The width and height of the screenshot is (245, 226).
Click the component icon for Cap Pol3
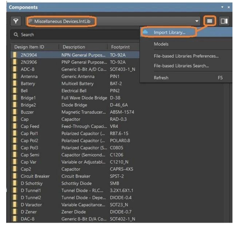coord(14,148)
